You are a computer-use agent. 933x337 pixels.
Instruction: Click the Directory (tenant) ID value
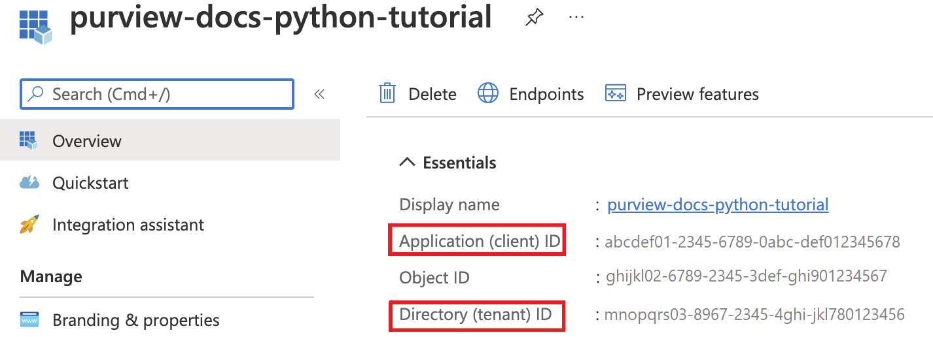(754, 315)
